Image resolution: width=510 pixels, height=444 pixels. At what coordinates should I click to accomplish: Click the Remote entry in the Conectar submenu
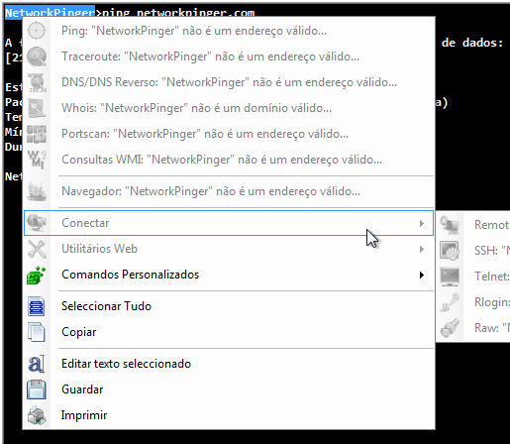click(x=473, y=225)
